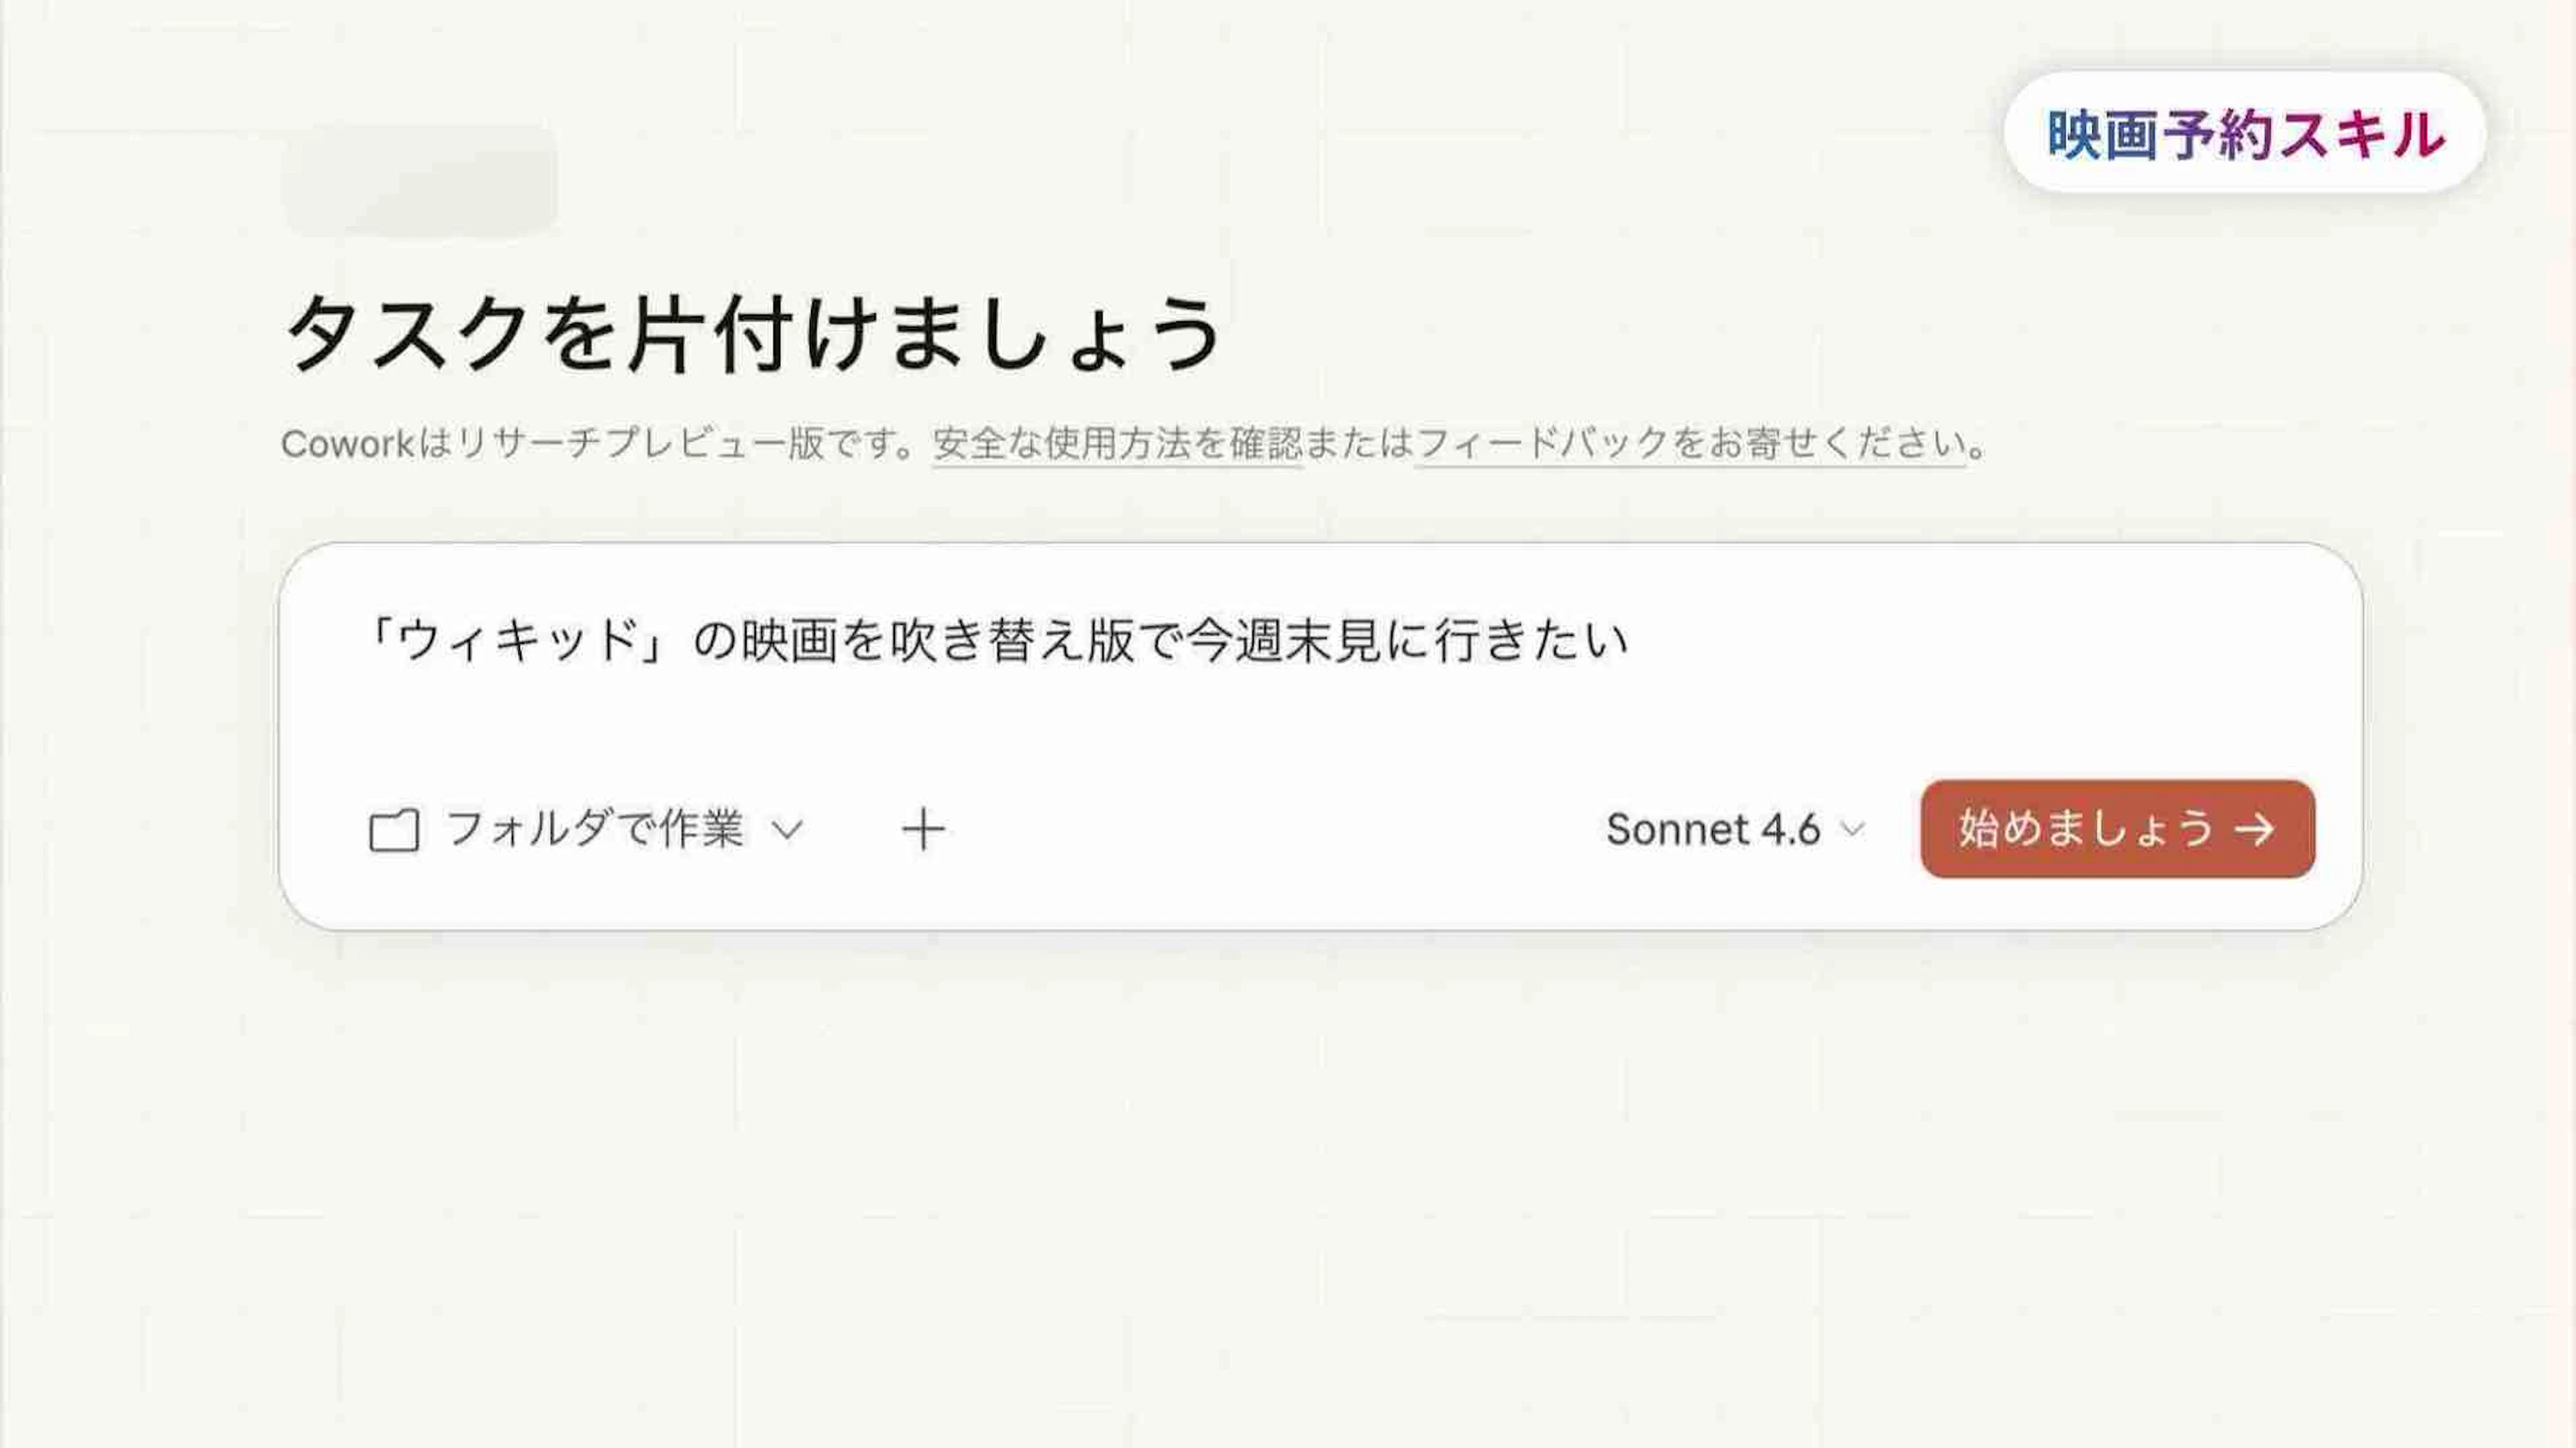Viewport: 2576px width, 1448px height.
Task: Click the タスクを片付けましょう heading
Action: [x=754, y=333]
